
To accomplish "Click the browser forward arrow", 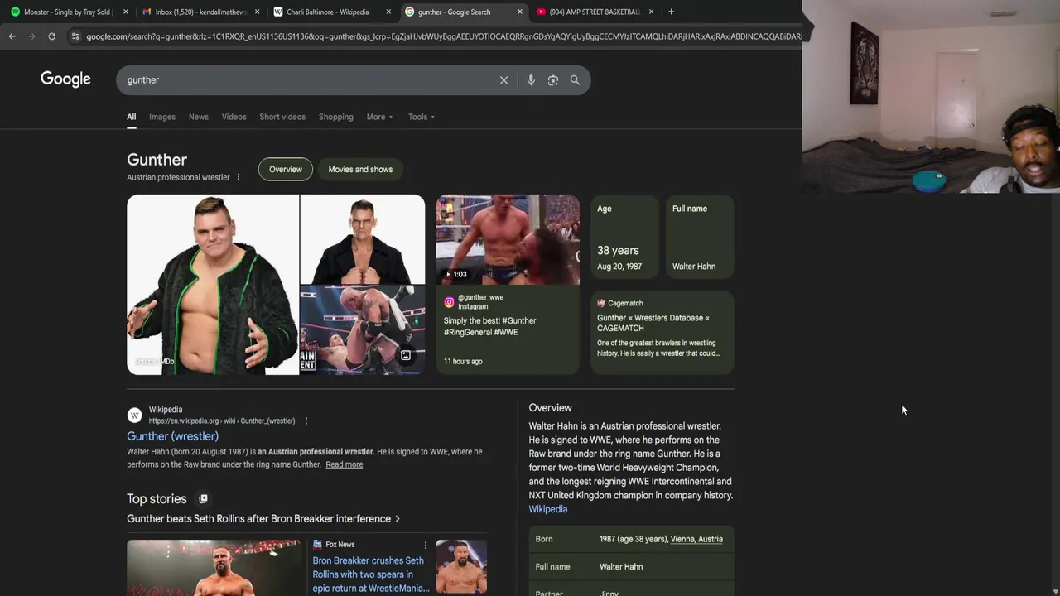I will tap(31, 36).
